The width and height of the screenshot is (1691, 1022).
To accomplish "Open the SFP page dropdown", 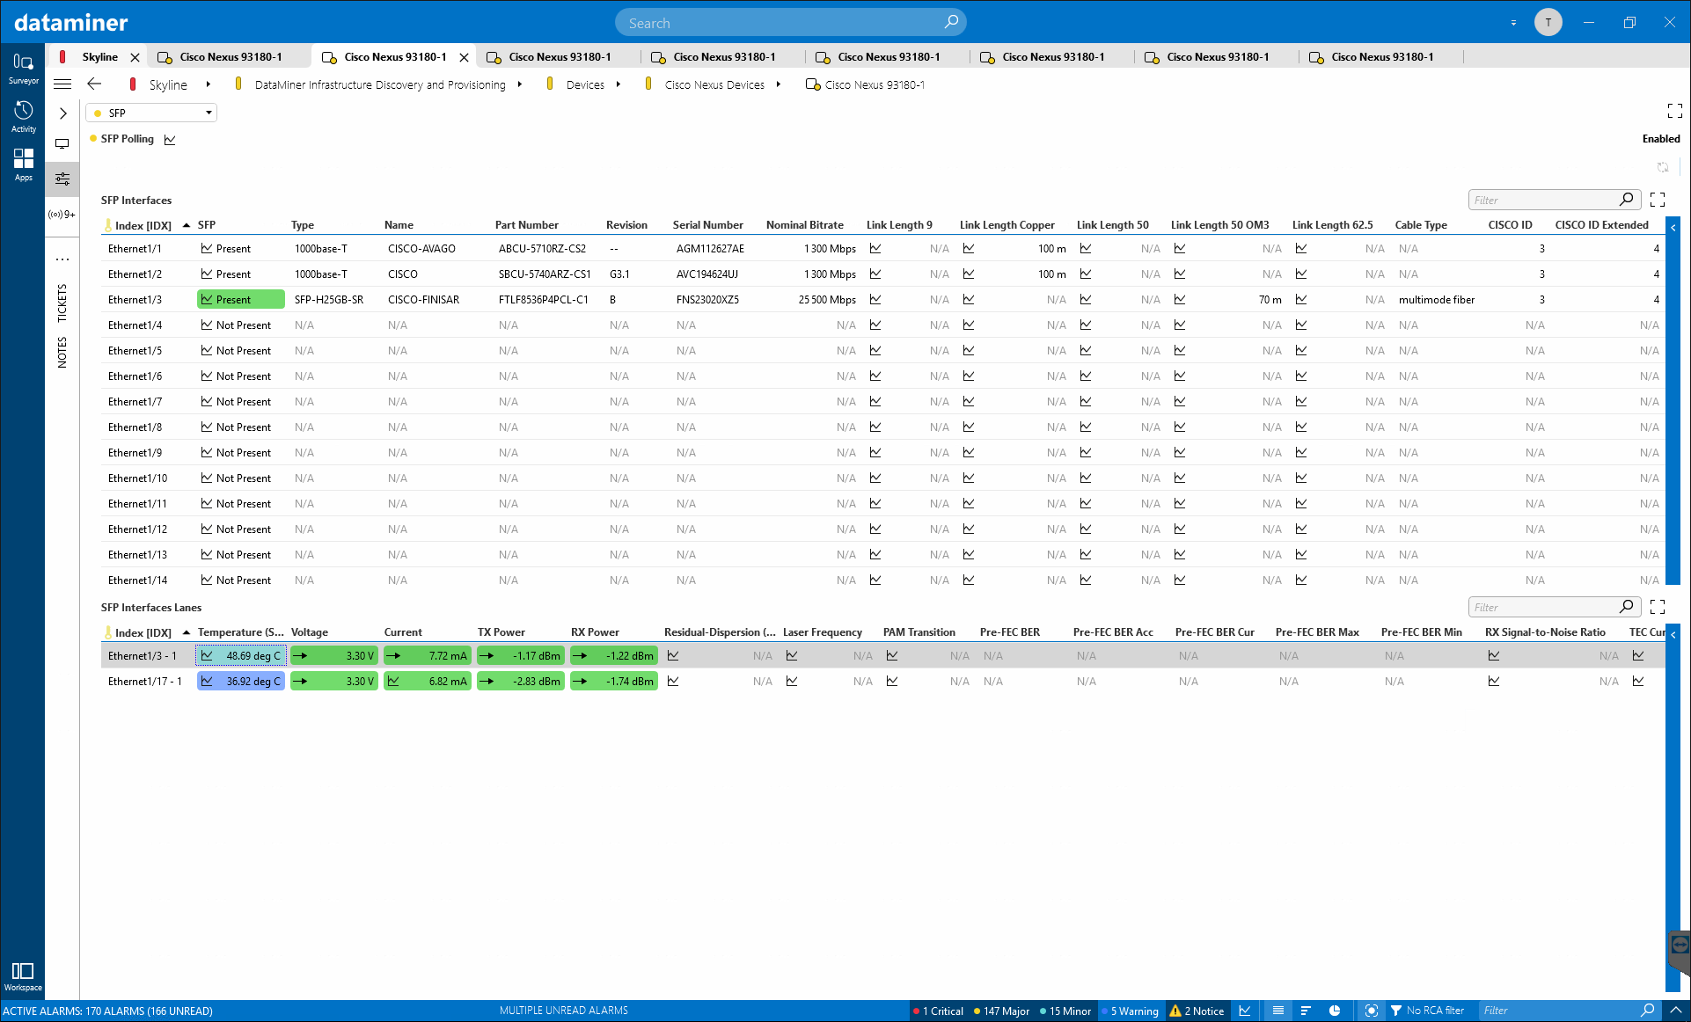I will click(x=151, y=113).
